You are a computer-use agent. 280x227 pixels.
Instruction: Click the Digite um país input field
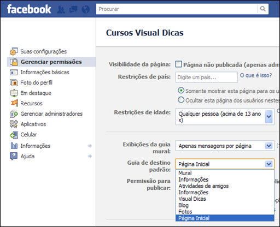click(207, 77)
